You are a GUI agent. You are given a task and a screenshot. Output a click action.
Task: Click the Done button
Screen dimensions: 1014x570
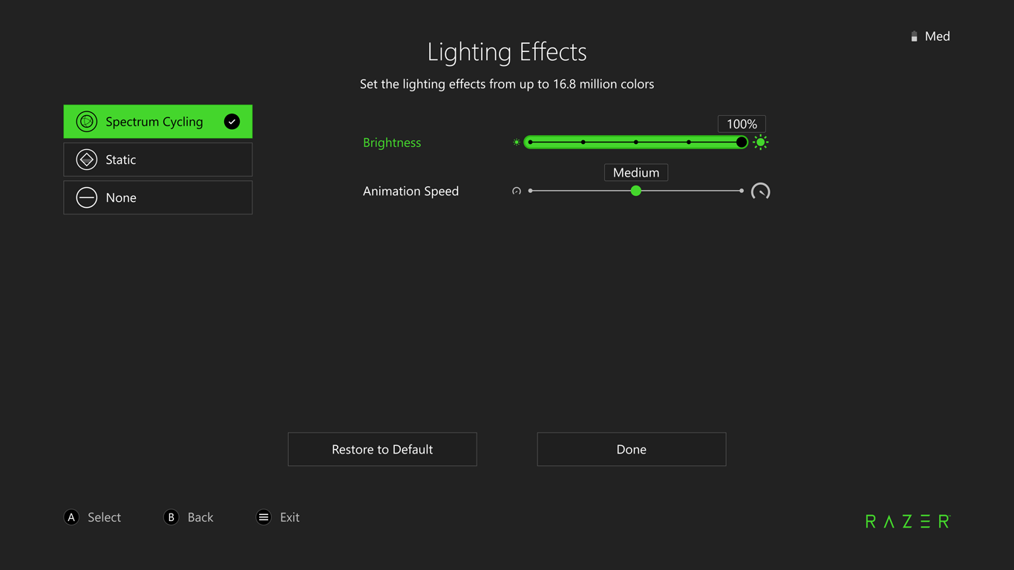tap(631, 449)
